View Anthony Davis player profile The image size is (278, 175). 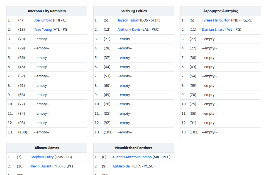[129, 30]
